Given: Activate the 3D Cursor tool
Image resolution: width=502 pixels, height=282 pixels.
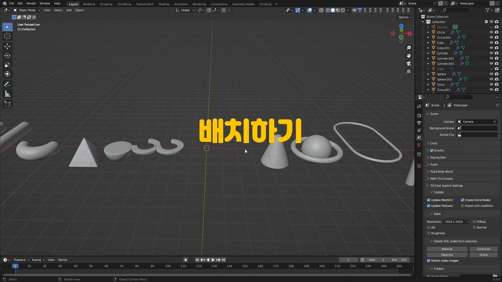Looking at the screenshot, I should [x=7, y=36].
